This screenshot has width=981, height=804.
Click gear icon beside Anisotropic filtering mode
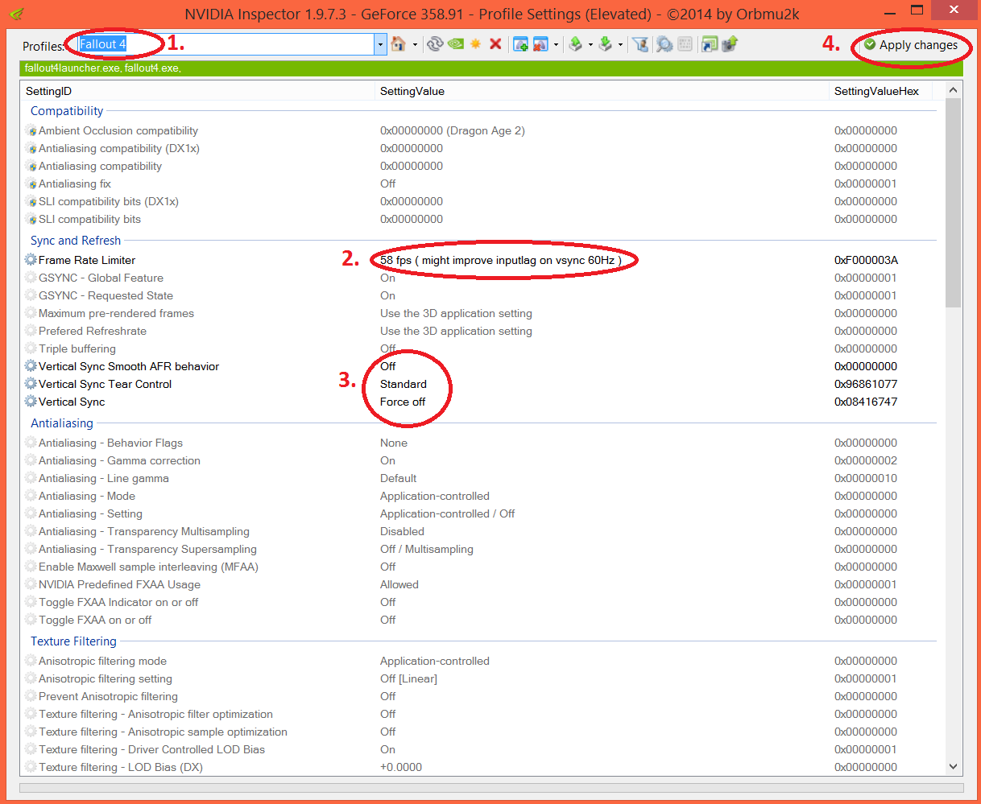(x=31, y=661)
